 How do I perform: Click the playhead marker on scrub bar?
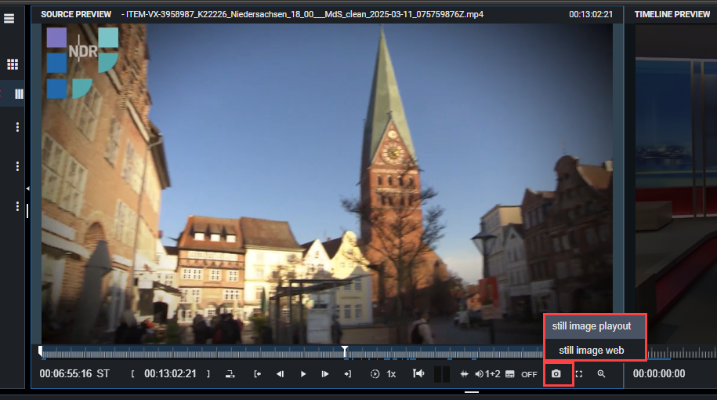tap(345, 351)
